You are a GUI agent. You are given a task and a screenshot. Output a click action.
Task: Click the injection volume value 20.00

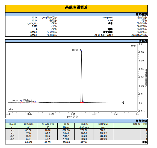click(x=35, y=20)
